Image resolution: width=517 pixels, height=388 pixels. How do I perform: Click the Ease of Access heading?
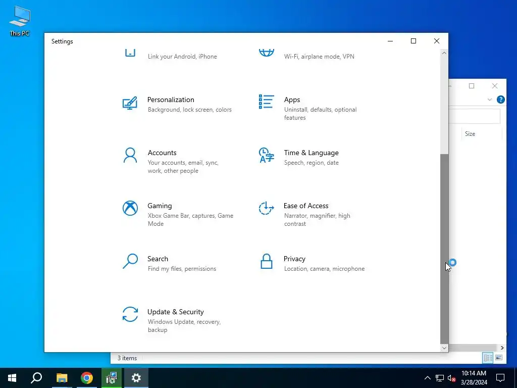[306, 206]
